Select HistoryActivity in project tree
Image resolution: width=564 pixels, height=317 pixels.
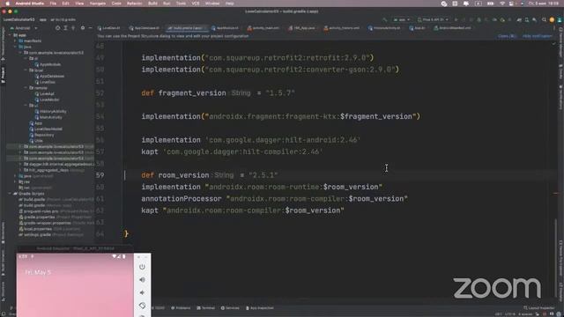(x=50, y=112)
